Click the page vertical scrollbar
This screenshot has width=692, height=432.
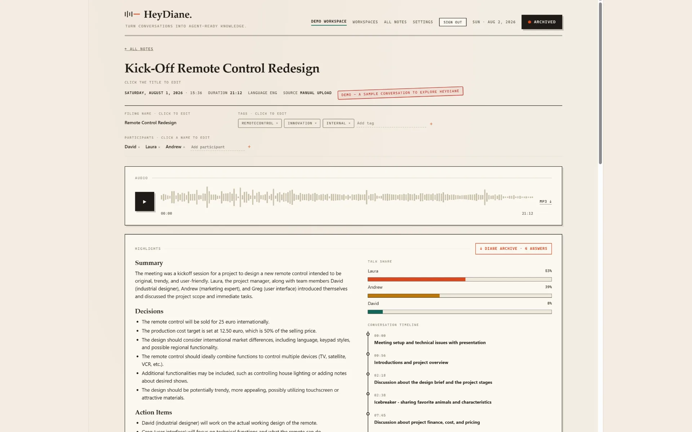pos(600,83)
